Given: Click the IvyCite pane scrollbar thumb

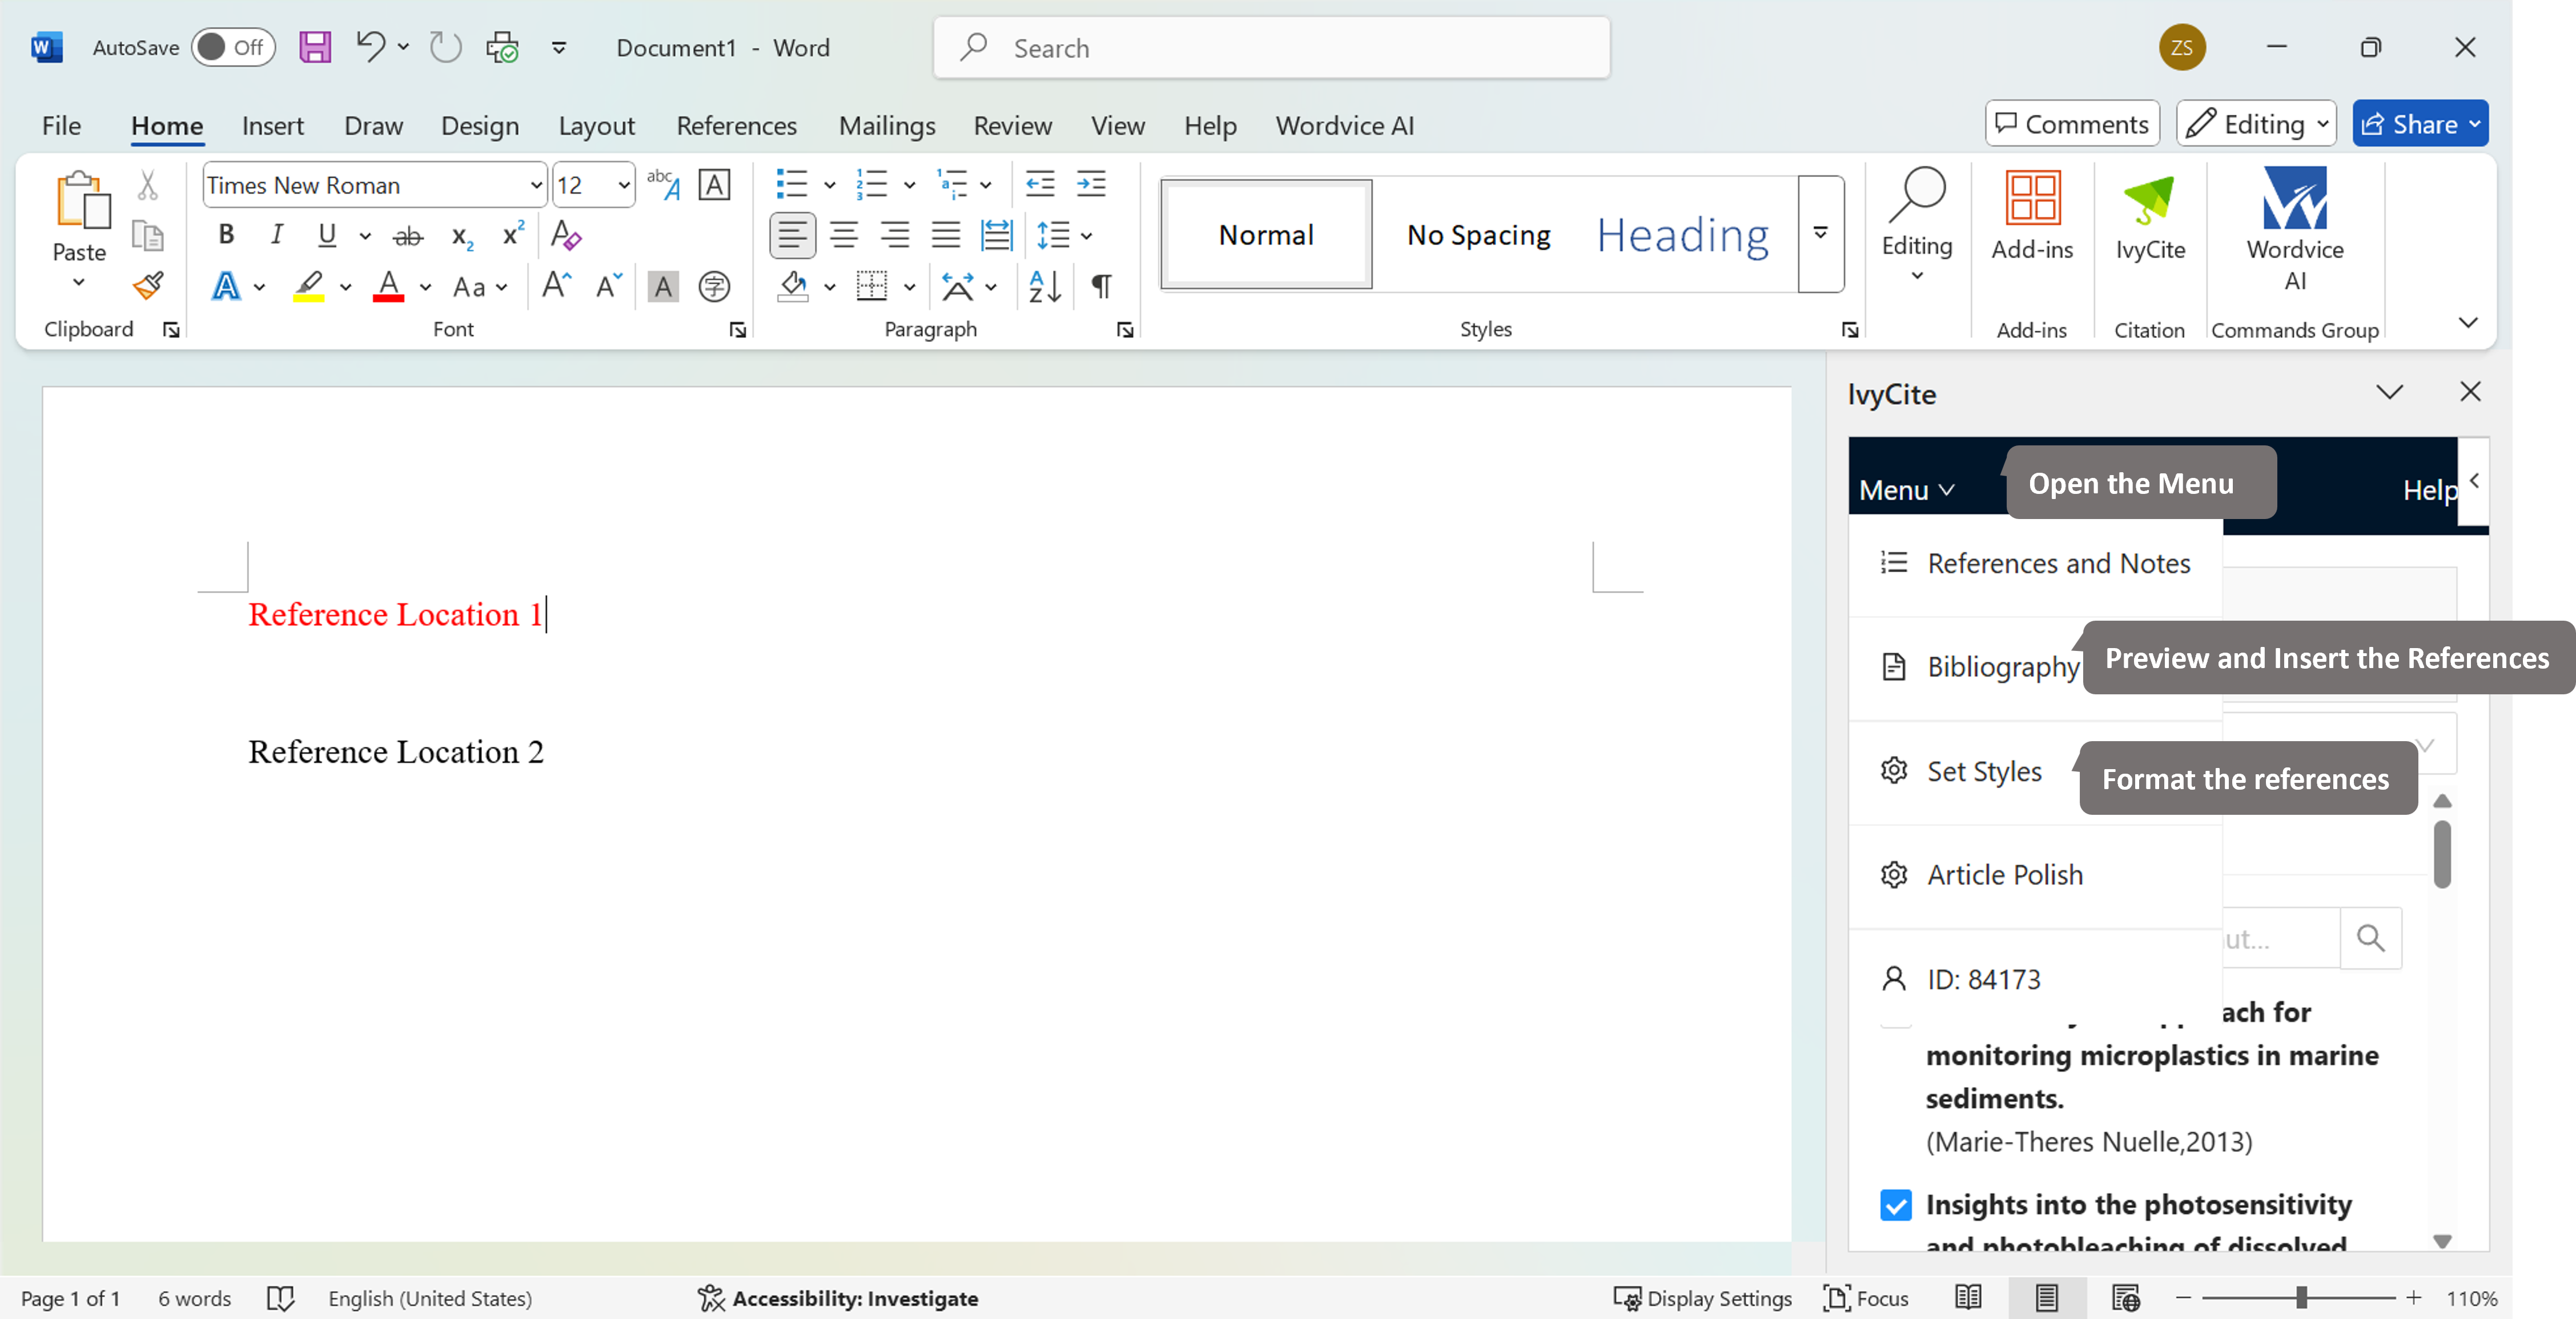Looking at the screenshot, I should point(2442,853).
